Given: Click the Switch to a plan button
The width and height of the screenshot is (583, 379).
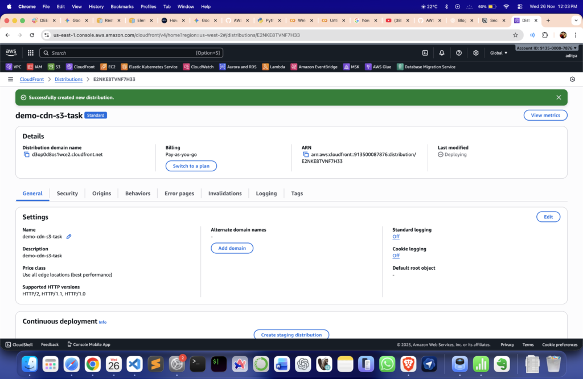Looking at the screenshot, I should click(191, 166).
